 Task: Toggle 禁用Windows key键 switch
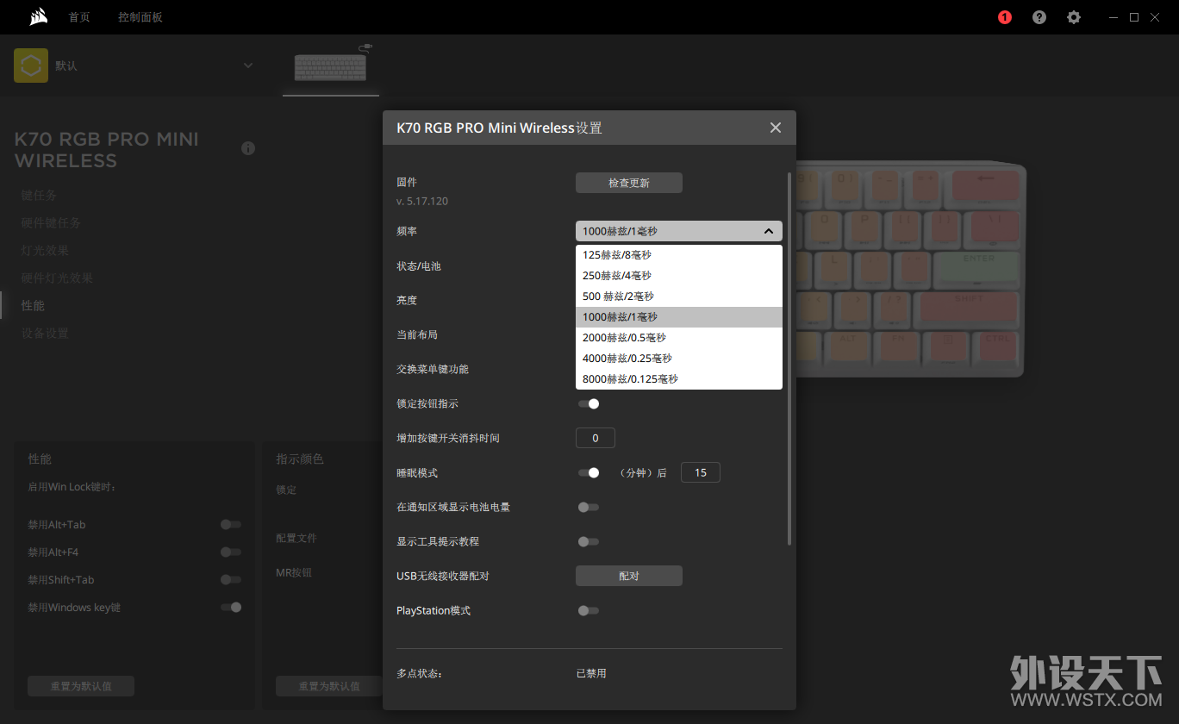pos(231,607)
